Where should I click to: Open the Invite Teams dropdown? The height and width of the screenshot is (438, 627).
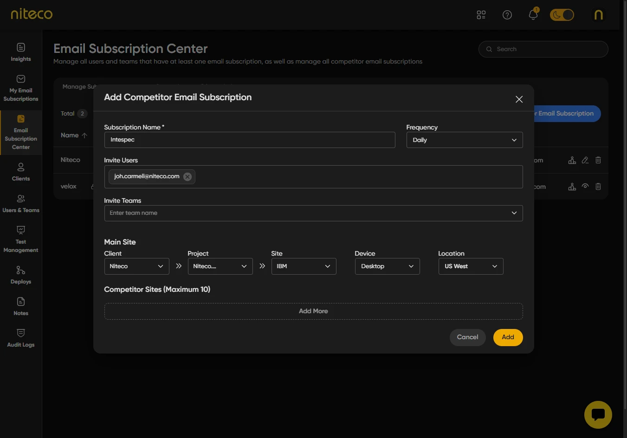click(x=313, y=213)
